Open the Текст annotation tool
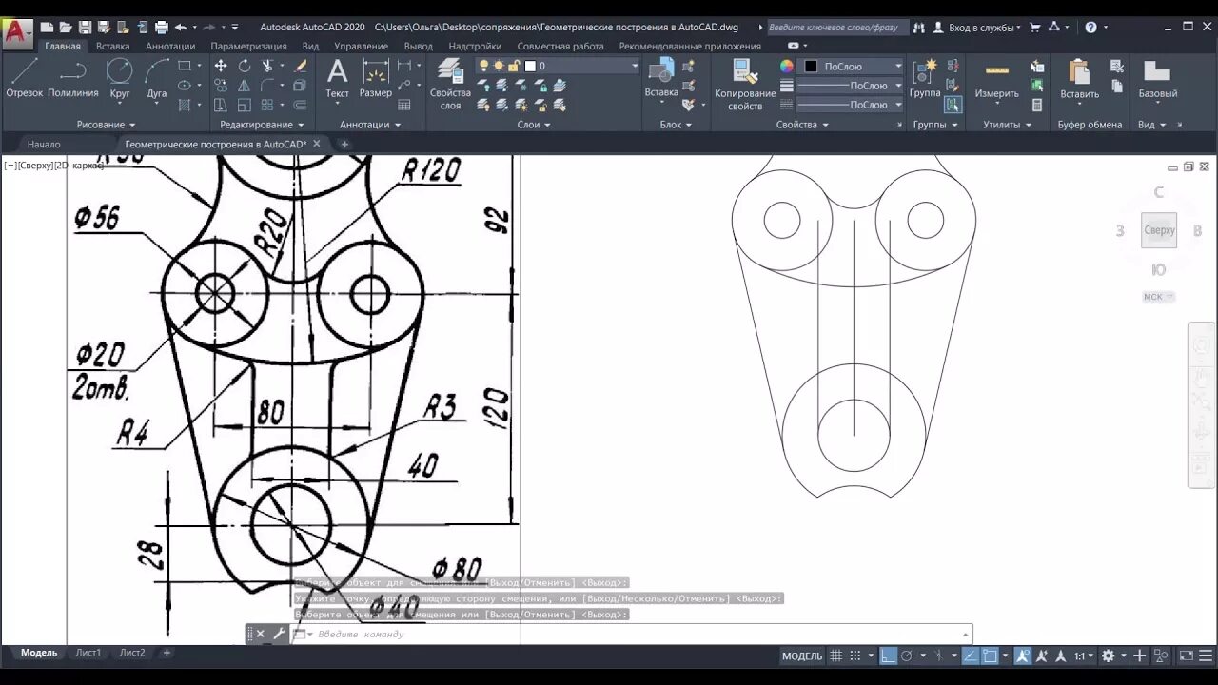 coord(337,78)
